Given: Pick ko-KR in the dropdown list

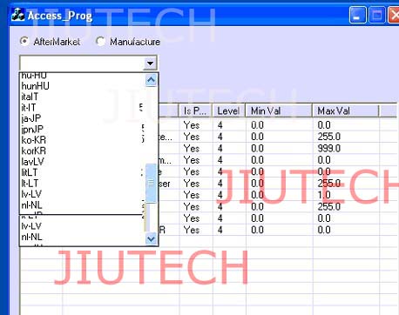Looking at the screenshot, I should (x=34, y=140).
